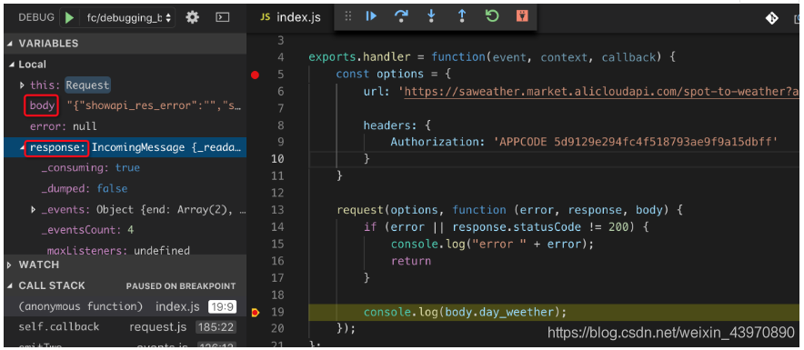The width and height of the screenshot is (804, 350).
Task: Expand the _events Object entry
Action: [34, 210]
